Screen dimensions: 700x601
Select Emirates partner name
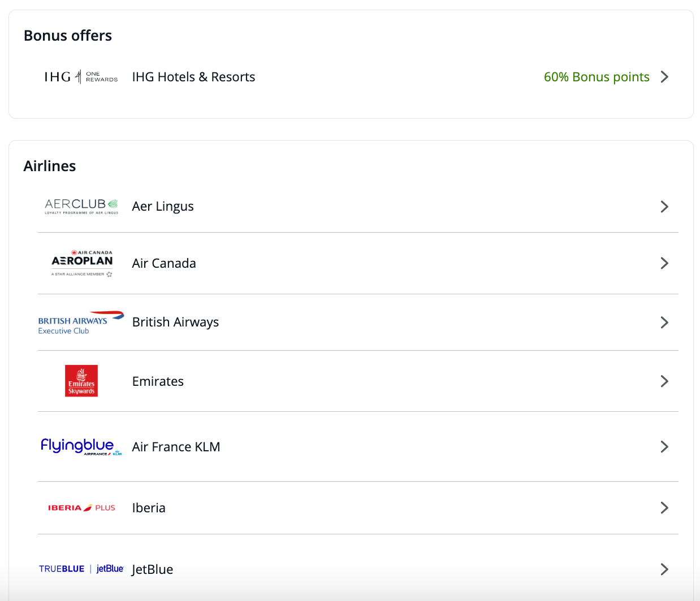tap(158, 381)
